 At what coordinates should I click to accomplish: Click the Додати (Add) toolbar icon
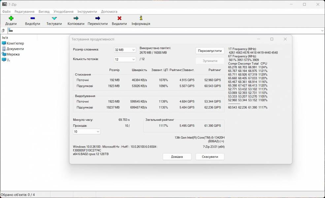[11, 20]
